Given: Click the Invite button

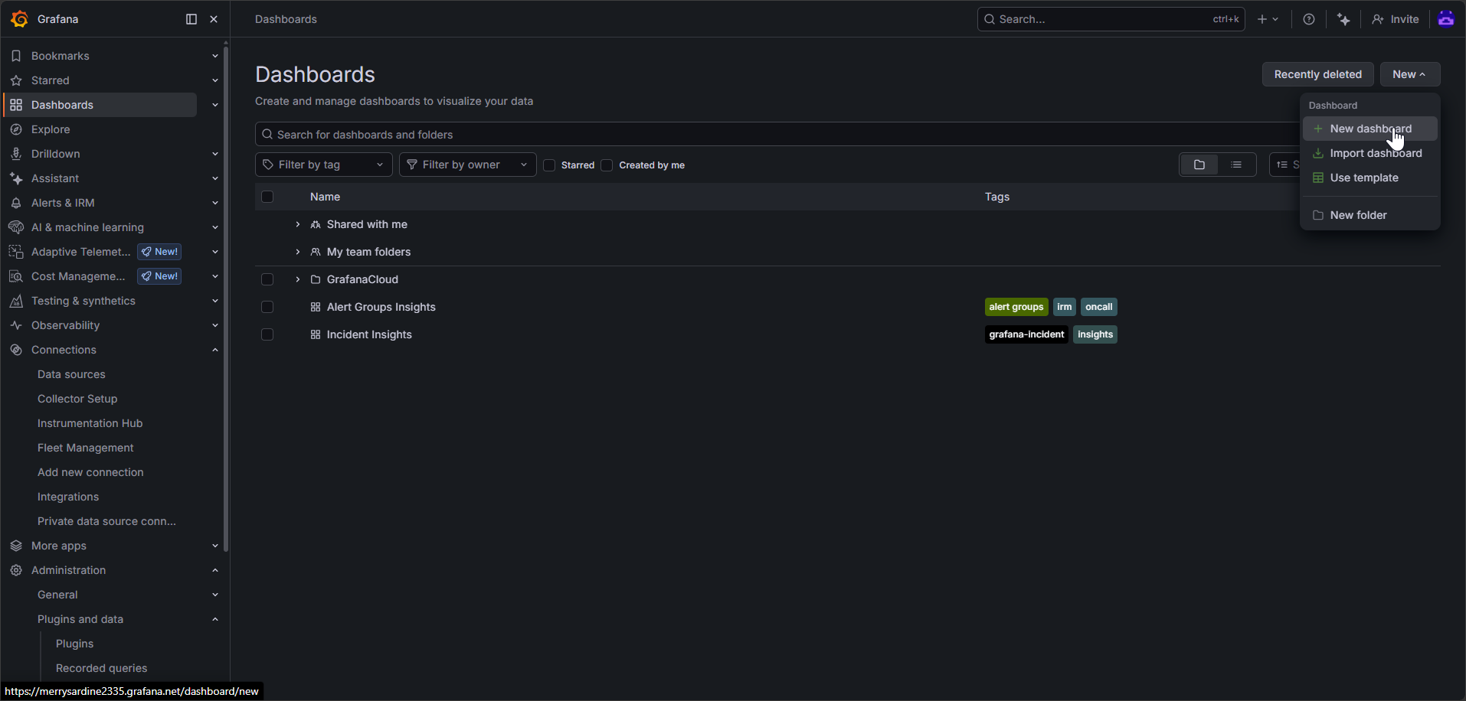Looking at the screenshot, I should click(1396, 19).
